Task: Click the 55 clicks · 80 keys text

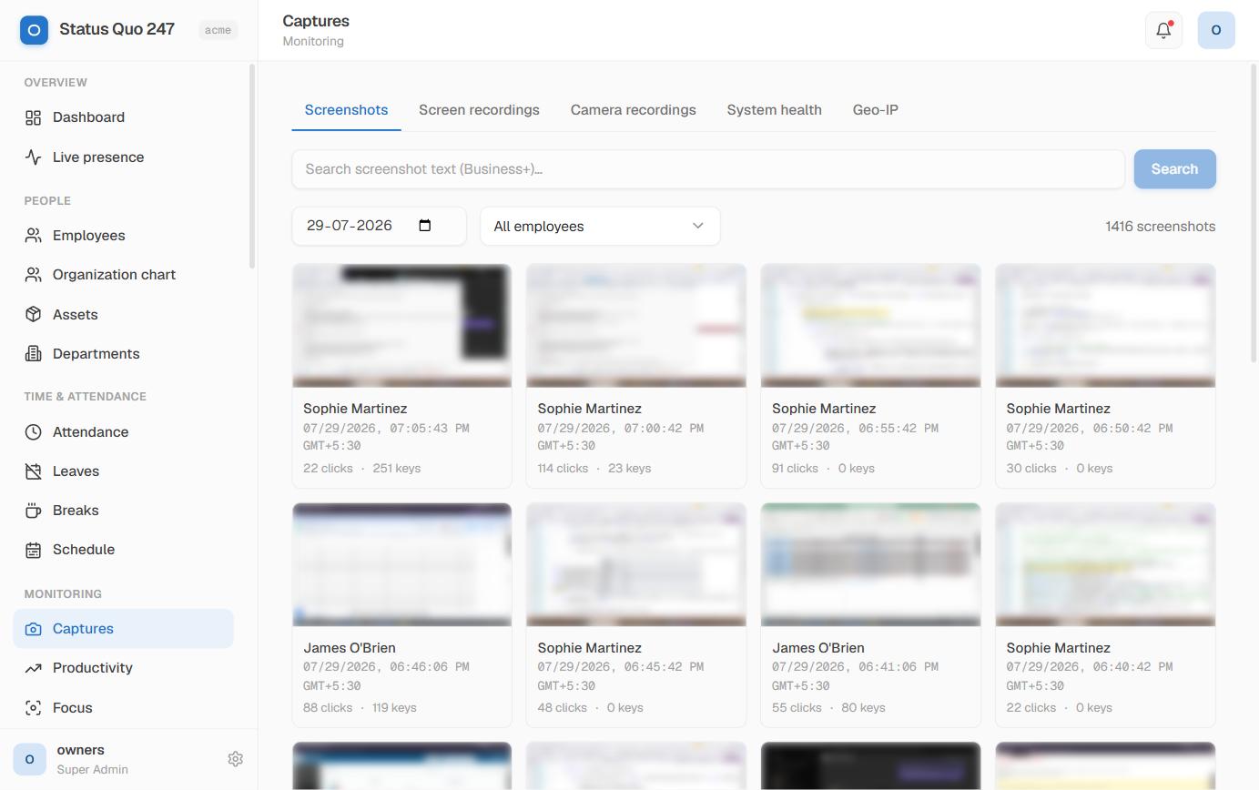Action: tap(828, 708)
